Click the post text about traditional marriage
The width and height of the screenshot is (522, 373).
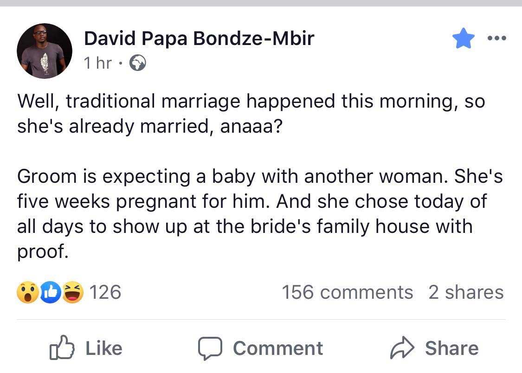click(251, 114)
